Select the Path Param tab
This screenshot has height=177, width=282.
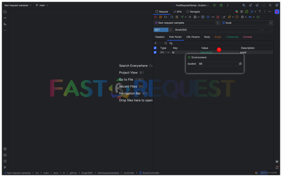(x=175, y=37)
